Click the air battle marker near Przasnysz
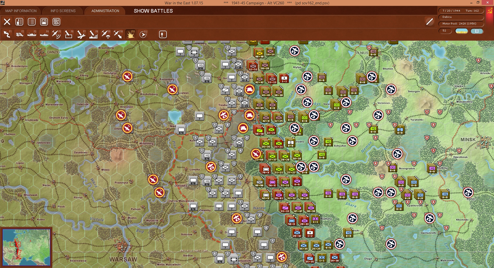Viewport: 494px width, 268px height. tap(153, 180)
